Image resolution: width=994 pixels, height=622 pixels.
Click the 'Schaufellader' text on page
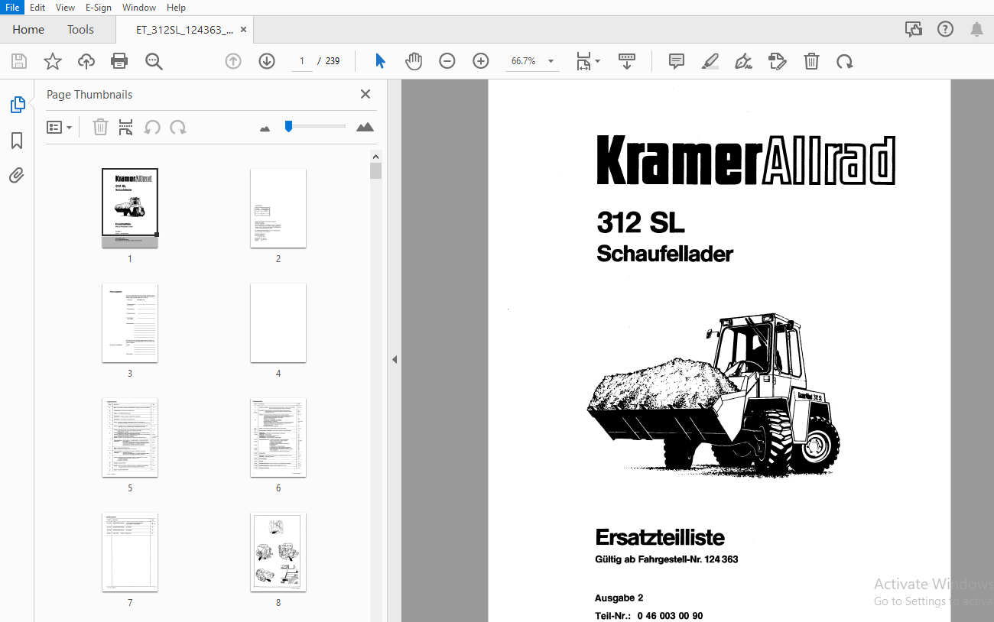tap(664, 254)
